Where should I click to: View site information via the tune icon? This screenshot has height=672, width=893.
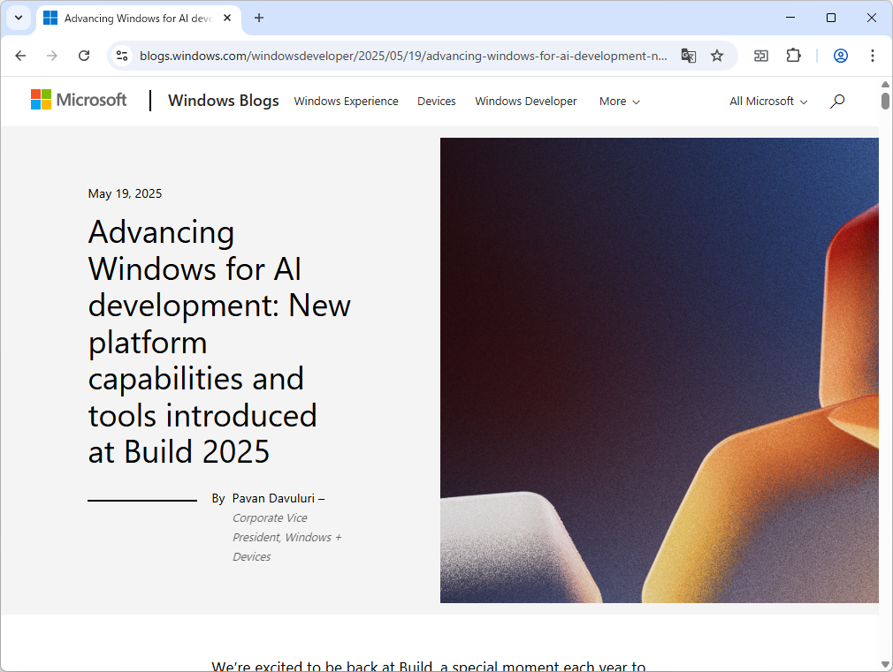point(121,55)
